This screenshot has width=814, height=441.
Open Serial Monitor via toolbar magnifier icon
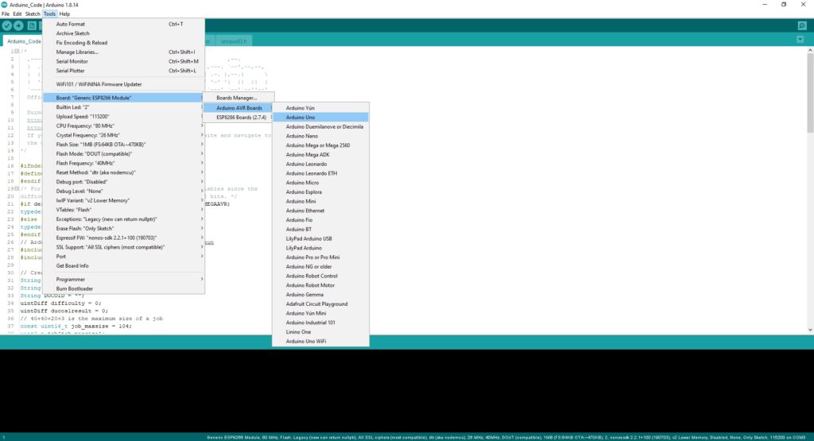click(x=802, y=25)
